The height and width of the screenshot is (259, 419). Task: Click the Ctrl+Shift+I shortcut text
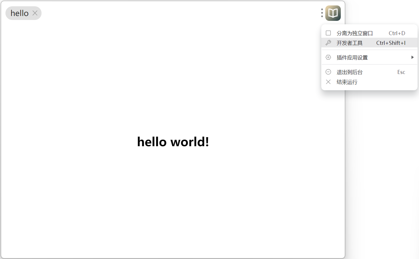[391, 43]
